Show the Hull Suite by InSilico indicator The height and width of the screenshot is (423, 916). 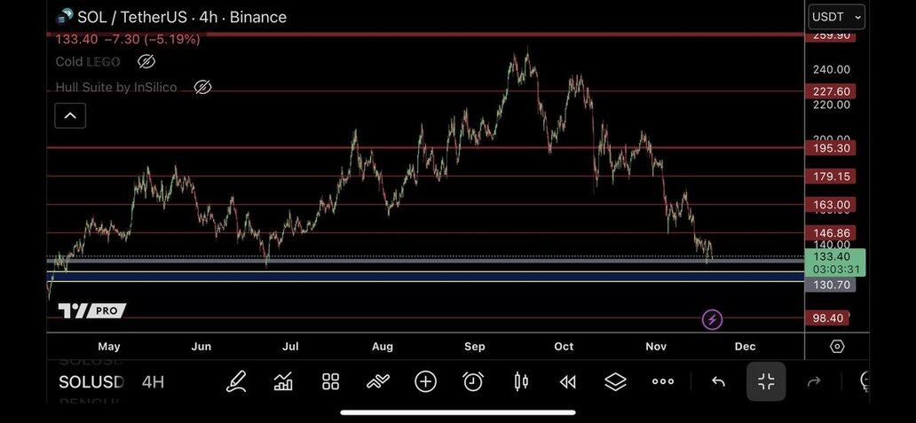click(202, 87)
